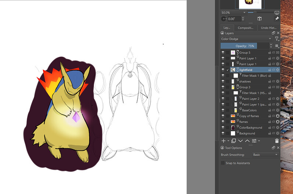Select the Copy of flames layer
The height and width of the screenshot is (194, 293).
click(249, 116)
